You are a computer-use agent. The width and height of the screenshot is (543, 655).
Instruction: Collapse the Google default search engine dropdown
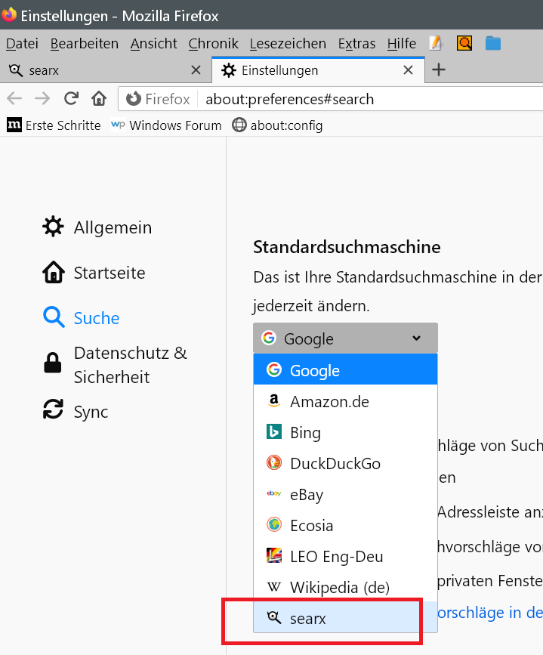[x=345, y=338]
